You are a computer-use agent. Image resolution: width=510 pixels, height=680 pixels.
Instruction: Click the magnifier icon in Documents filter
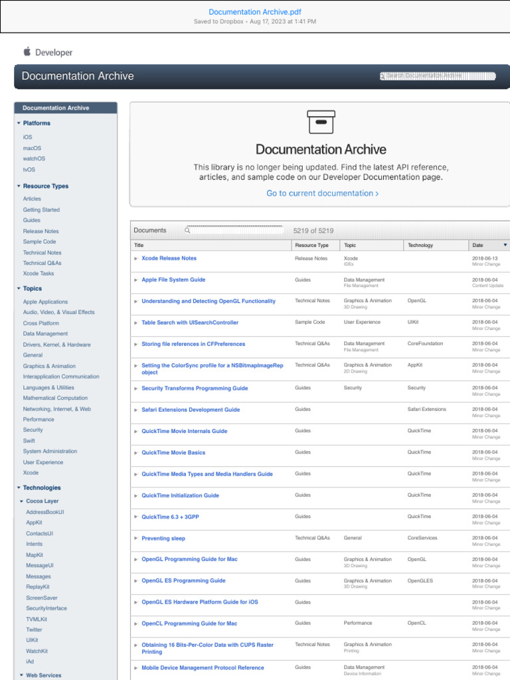[x=187, y=230]
